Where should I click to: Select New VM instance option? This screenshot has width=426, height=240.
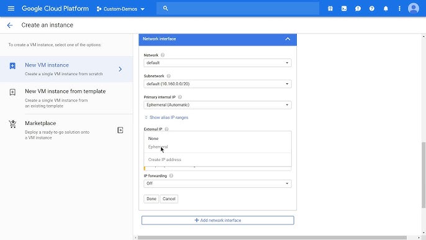pos(66,69)
